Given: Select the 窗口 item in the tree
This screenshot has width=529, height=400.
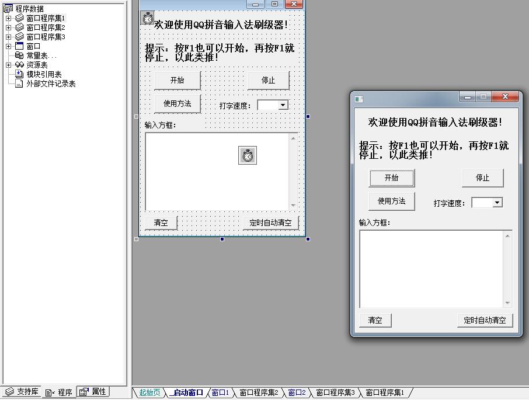Looking at the screenshot, I should tap(33, 46).
